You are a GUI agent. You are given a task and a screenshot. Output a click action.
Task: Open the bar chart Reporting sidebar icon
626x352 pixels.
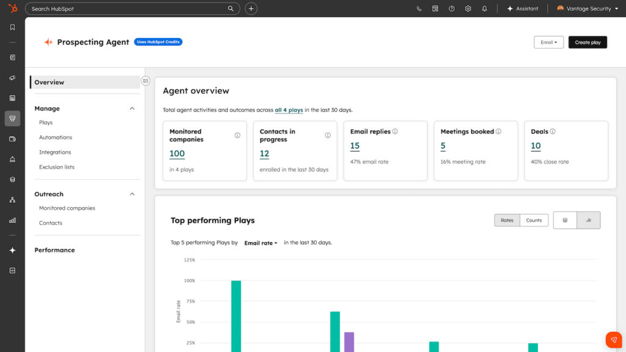12,220
